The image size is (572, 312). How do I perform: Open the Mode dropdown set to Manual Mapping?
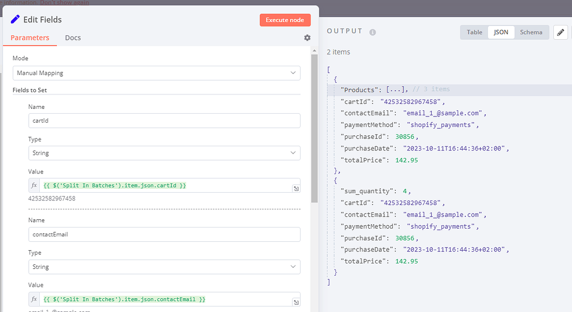156,73
